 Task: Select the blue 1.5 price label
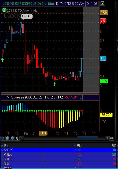coord(103,58)
